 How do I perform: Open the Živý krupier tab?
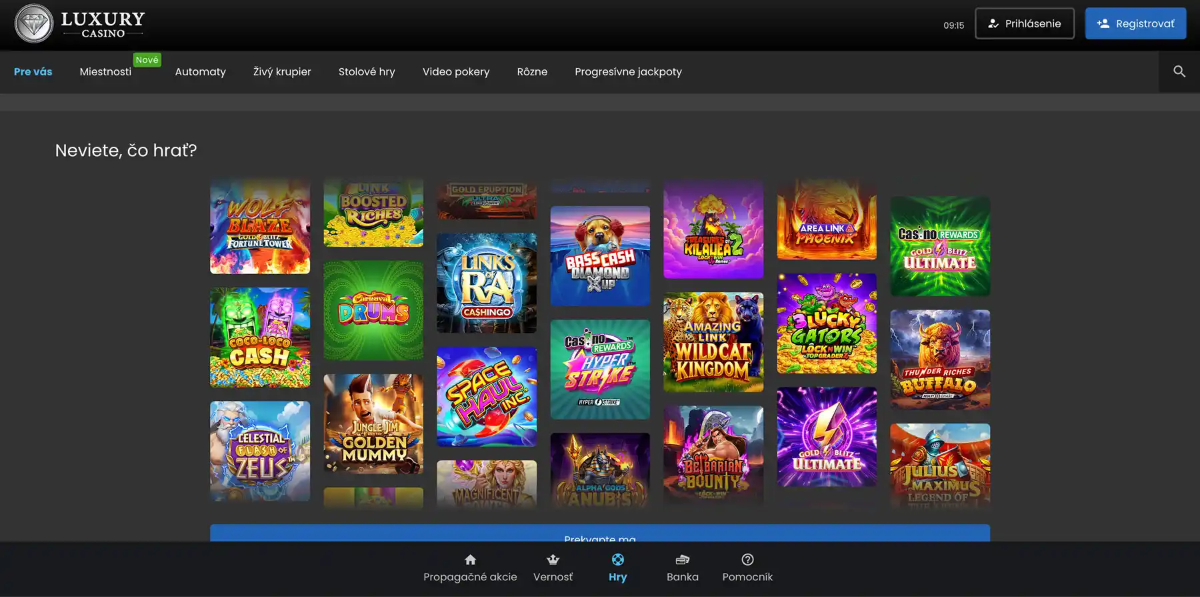[282, 71]
